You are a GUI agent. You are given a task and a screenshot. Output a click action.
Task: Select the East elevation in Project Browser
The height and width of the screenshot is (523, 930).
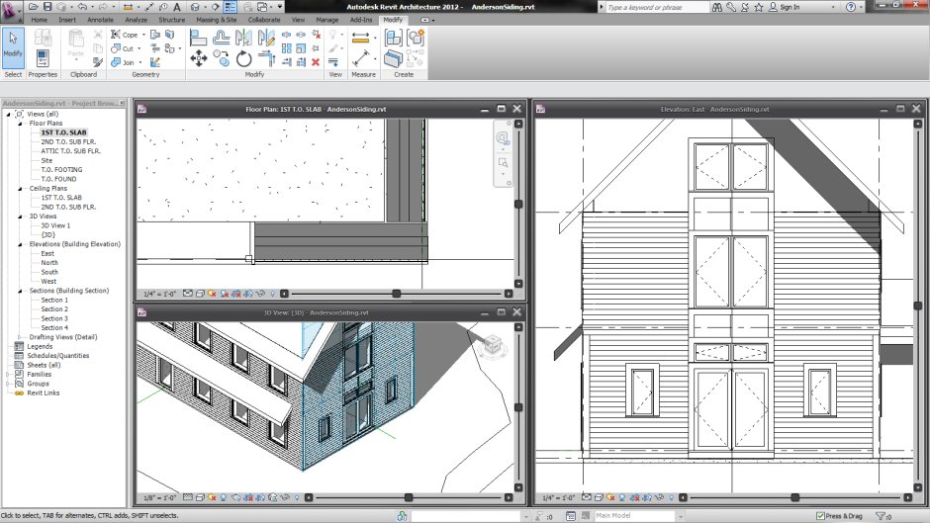click(47, 253)
